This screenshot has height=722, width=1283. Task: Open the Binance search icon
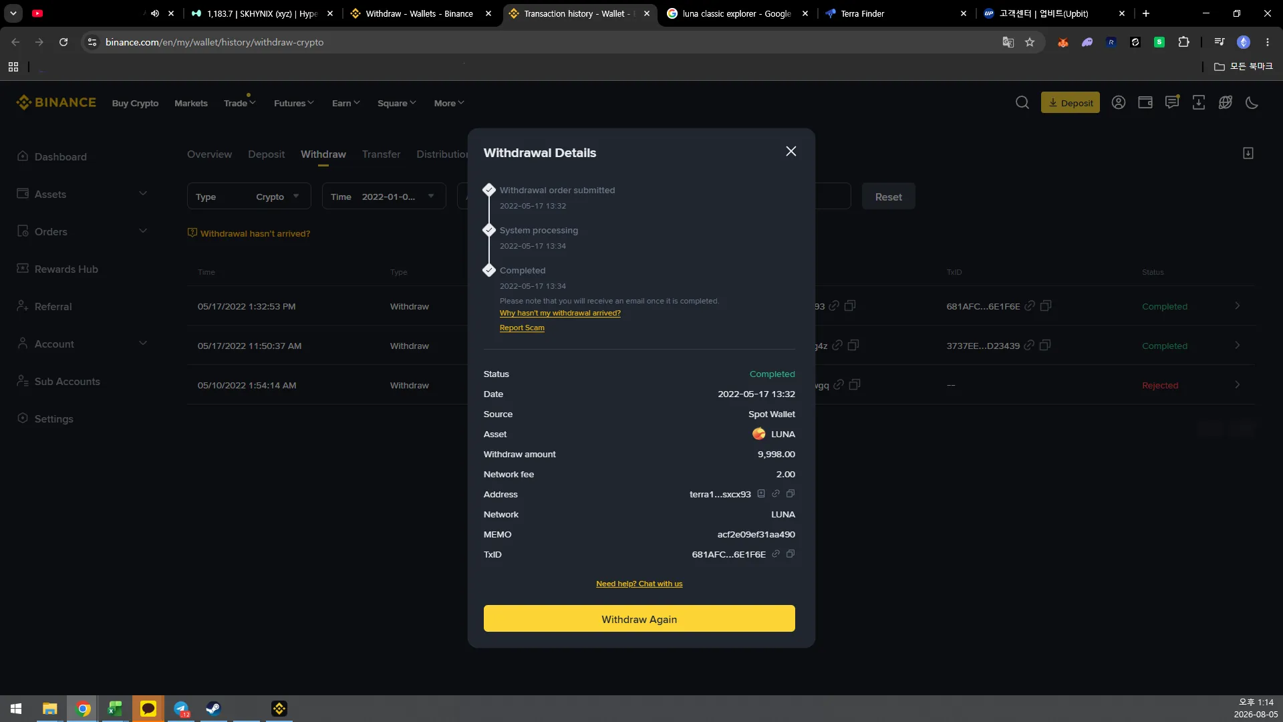1022,103
